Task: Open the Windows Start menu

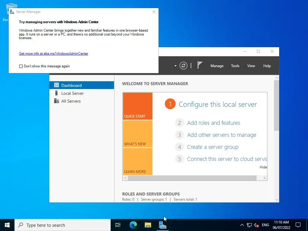Action: 7,225
